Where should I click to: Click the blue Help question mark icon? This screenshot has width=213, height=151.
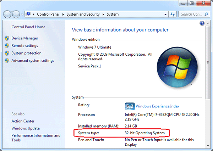point(202,23)
